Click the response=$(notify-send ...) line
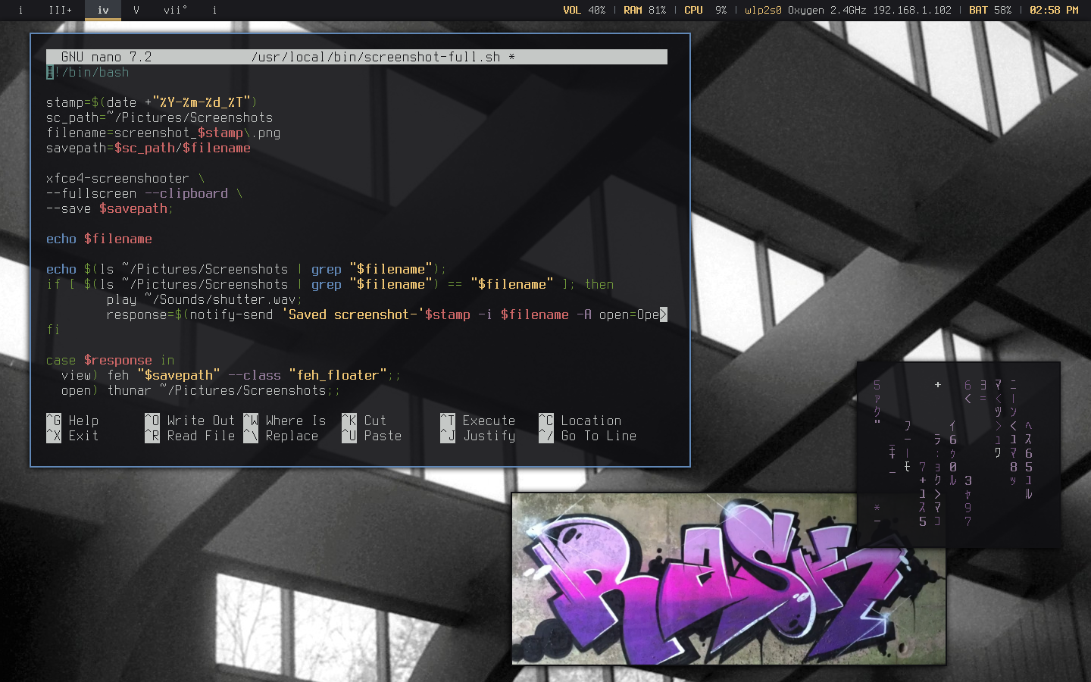 [386, 314]
